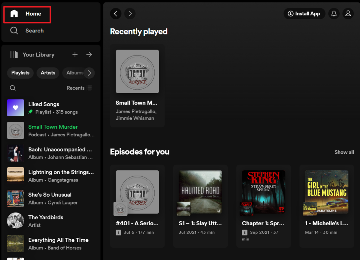Click the Your Library icon
360x260 pixels.
point(14,54)
